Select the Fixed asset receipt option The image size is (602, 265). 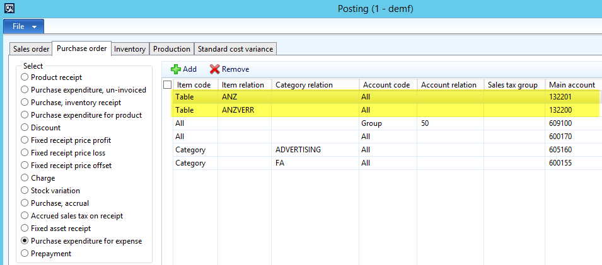25,228
